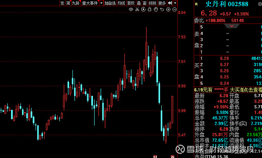This screenshot has height=158, width=262.
Task: Click the 总手 49.37万 value
Action: pyautogui.click(x=220, y=118)
